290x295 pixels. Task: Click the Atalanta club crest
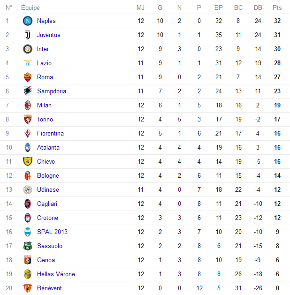[x=27, y=147]
